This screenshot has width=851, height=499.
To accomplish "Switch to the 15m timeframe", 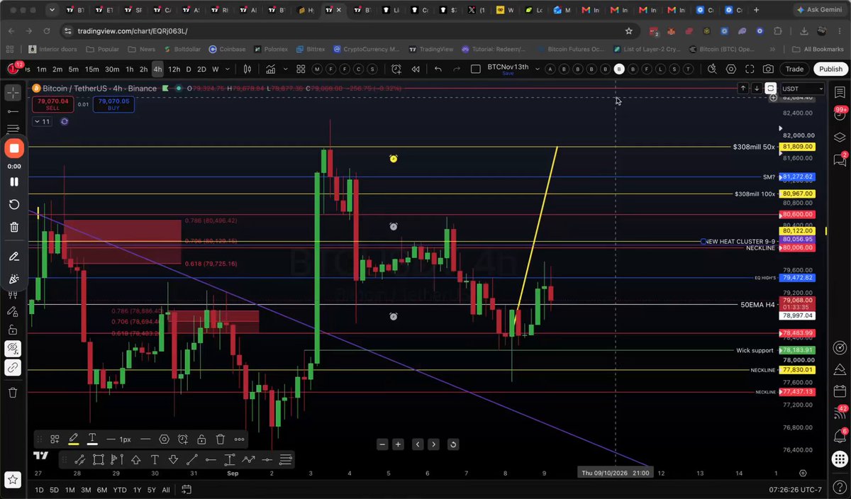I will (x=91, y=69).
